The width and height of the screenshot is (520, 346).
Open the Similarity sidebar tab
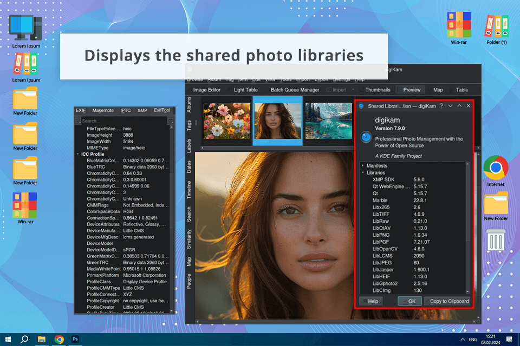(189, 239)
